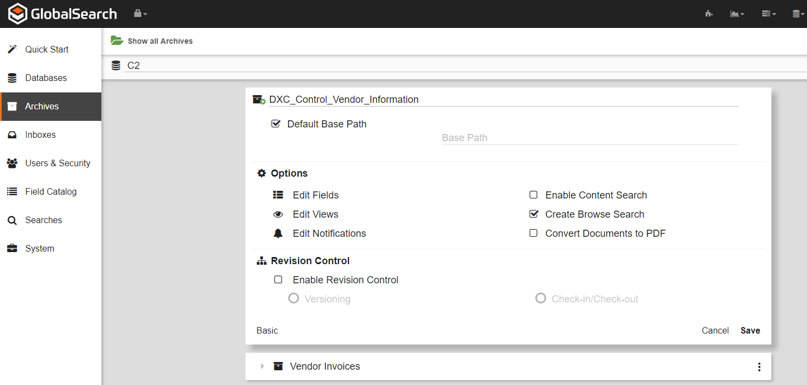The width and height of the screenshot is (807, 385).
Task: Select the Versioning radio button
Action: [294, 298]
